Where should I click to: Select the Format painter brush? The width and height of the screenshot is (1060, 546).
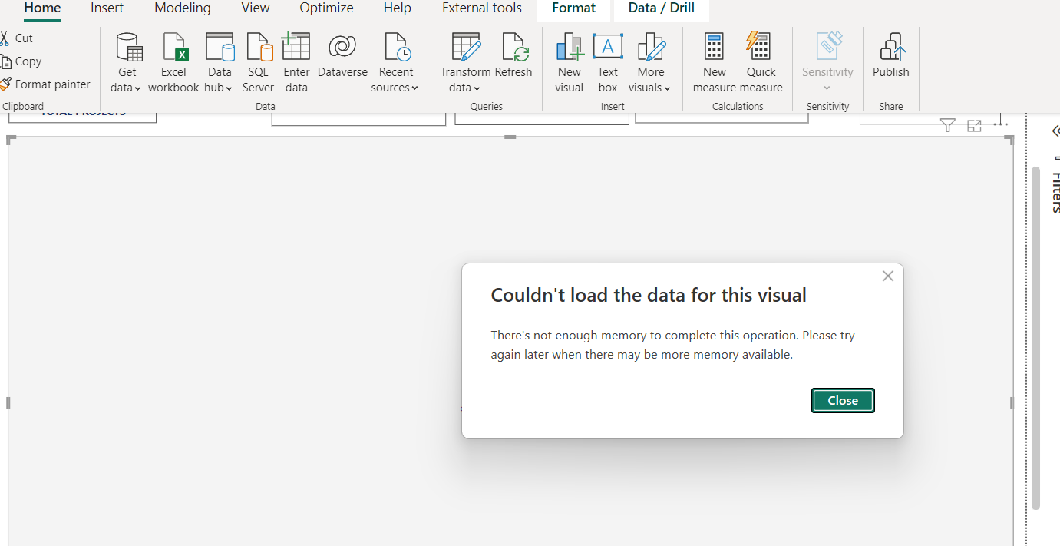click(5, 84)
